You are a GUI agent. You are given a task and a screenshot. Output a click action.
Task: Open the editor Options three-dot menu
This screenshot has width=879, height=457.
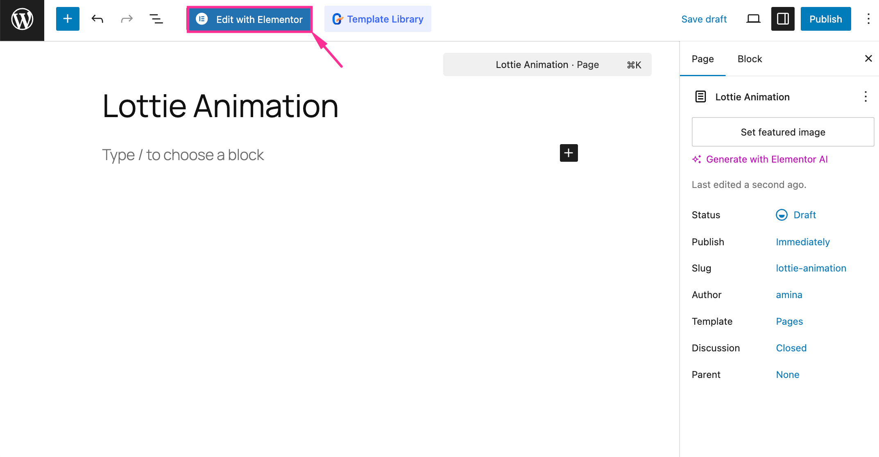pyautogui.click(x=868, y=19)
